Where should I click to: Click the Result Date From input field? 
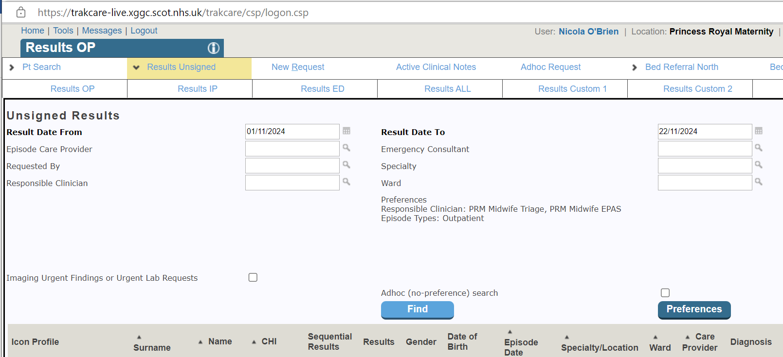(x=292, y=132)
